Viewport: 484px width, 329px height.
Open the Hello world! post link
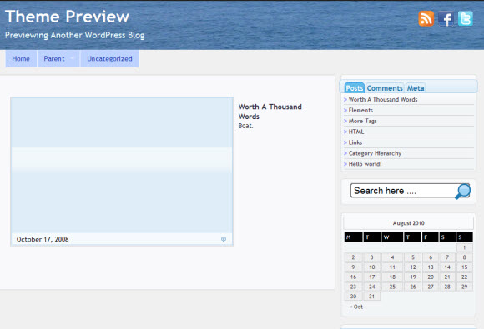tap(365, 164)
